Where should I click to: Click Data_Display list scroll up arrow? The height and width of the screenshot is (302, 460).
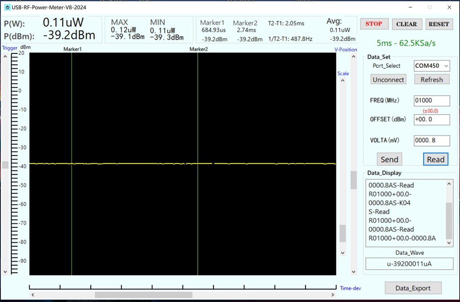click(449, 184)
